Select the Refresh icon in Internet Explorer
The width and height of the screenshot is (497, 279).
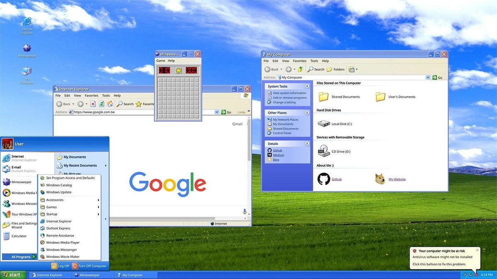coord(101,104)
